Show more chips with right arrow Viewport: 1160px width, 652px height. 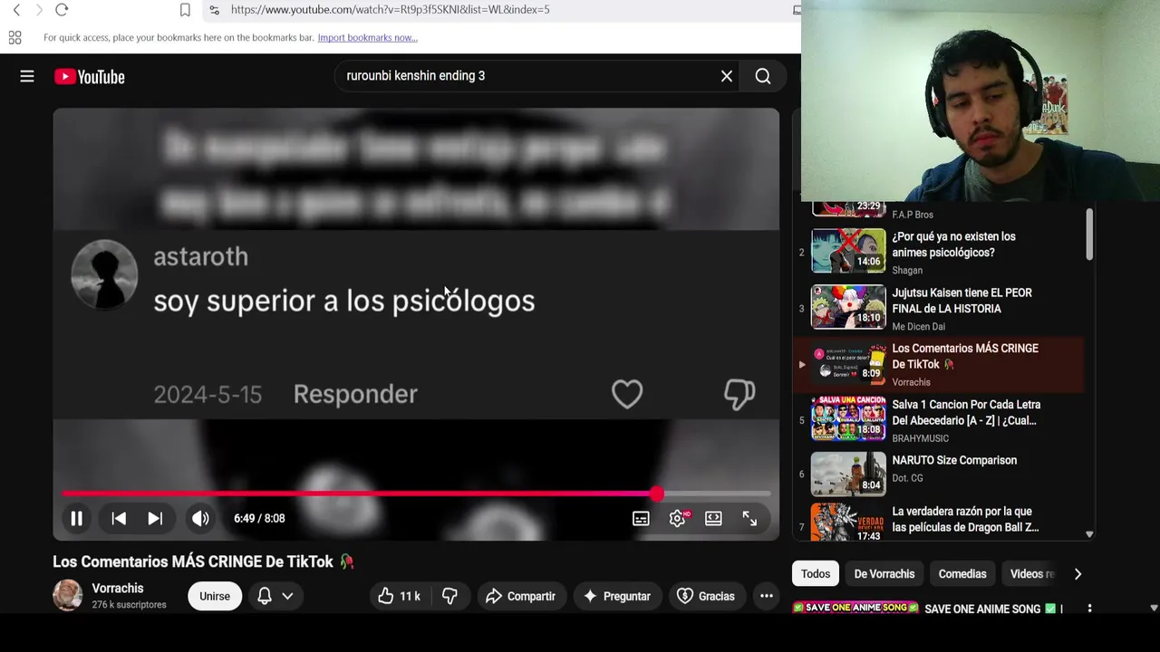[1078, 573]
